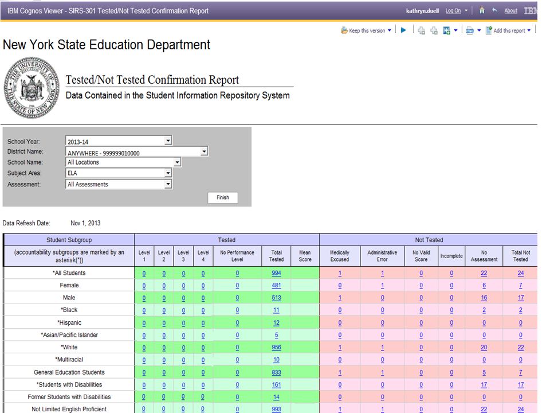Screen dimensions: 550x413
Task: Expand Add this report dropdown arrow
Action: (529, 30)
